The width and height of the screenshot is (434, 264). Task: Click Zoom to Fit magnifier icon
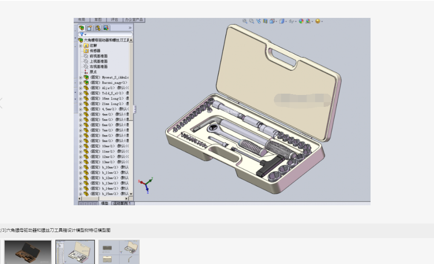[244, 21]
